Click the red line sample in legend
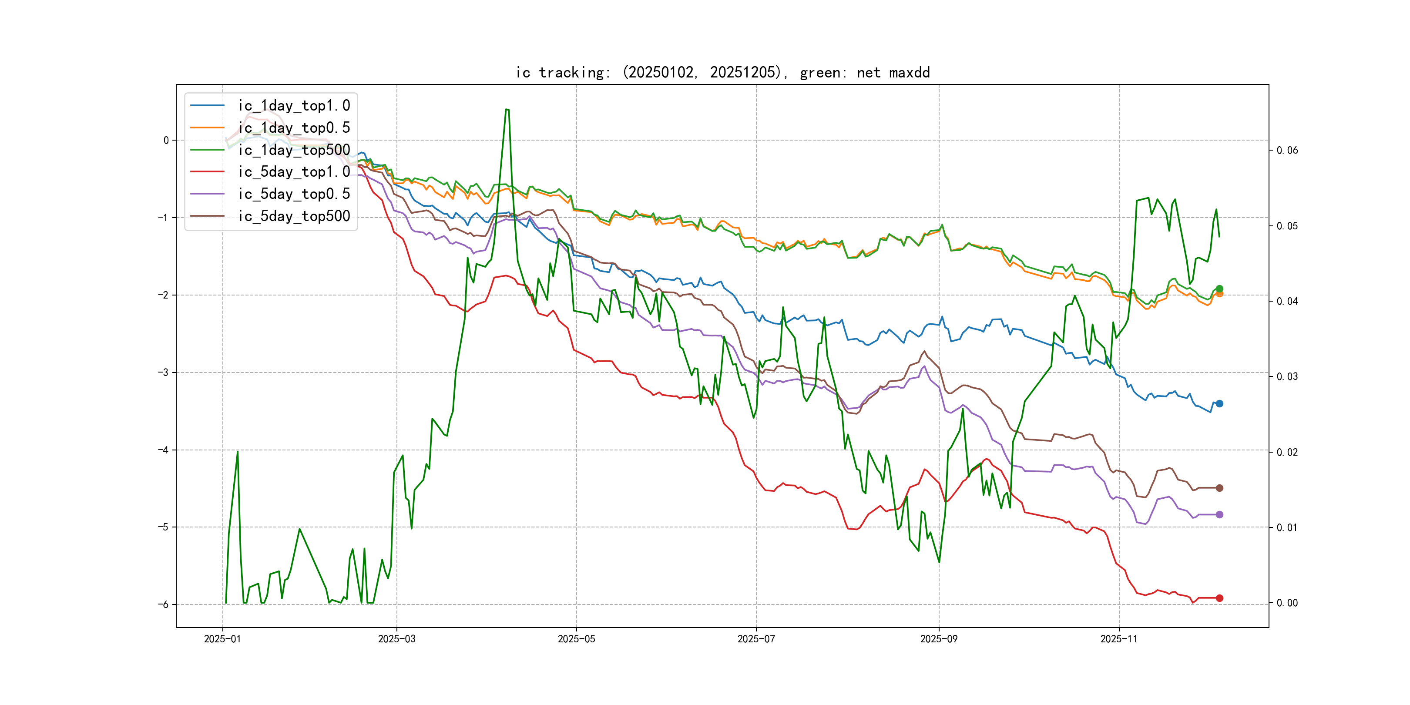This screenshot has width=1410, height=705. coord(207,171)
